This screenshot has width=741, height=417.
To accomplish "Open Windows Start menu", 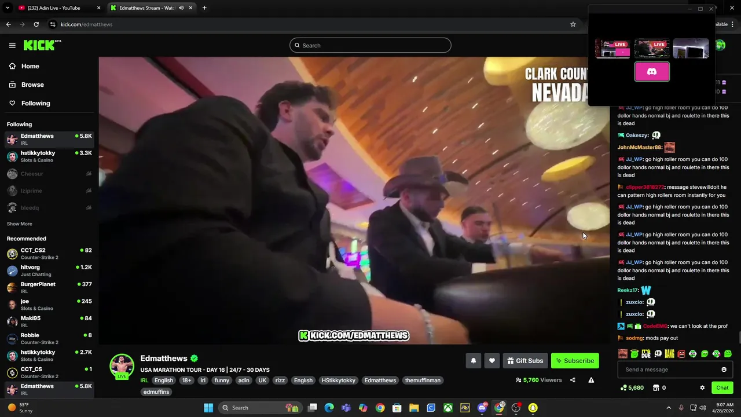I will tap(208, 408).
